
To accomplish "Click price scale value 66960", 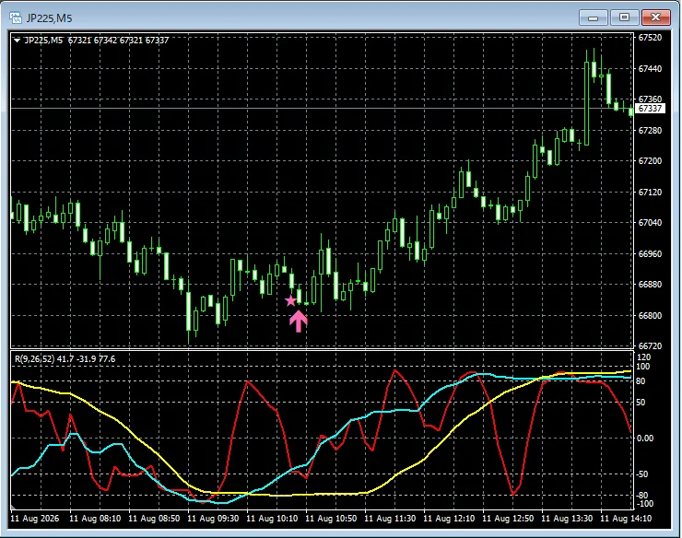I will coord(650,253).
